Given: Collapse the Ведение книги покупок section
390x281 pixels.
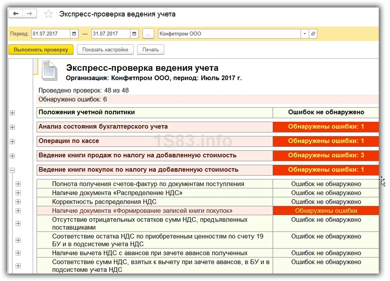Looking at the screenshot, I should click(x=12, y=170).
